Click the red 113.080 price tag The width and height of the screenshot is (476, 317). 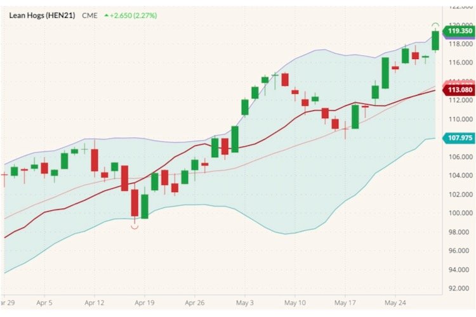457,89
